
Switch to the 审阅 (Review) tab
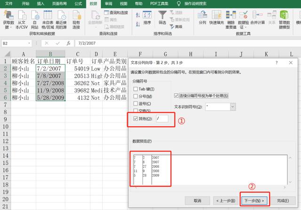109,3
